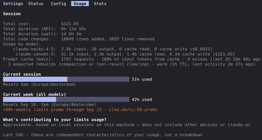Select the highlighted Usage tab
This screenshot has height=140, width=262.
(80, 4)
